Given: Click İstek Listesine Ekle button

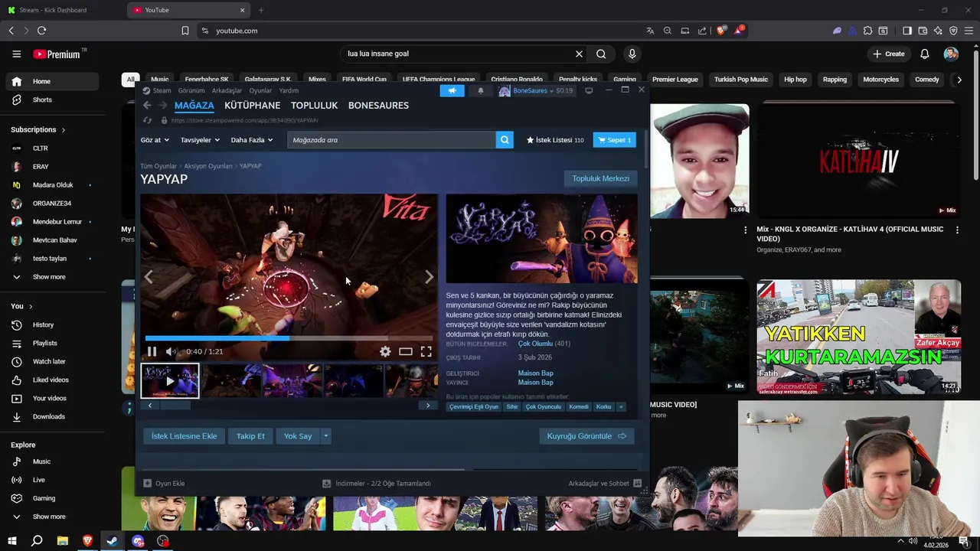Looking at the screenshot, I should tap(184, 436).
